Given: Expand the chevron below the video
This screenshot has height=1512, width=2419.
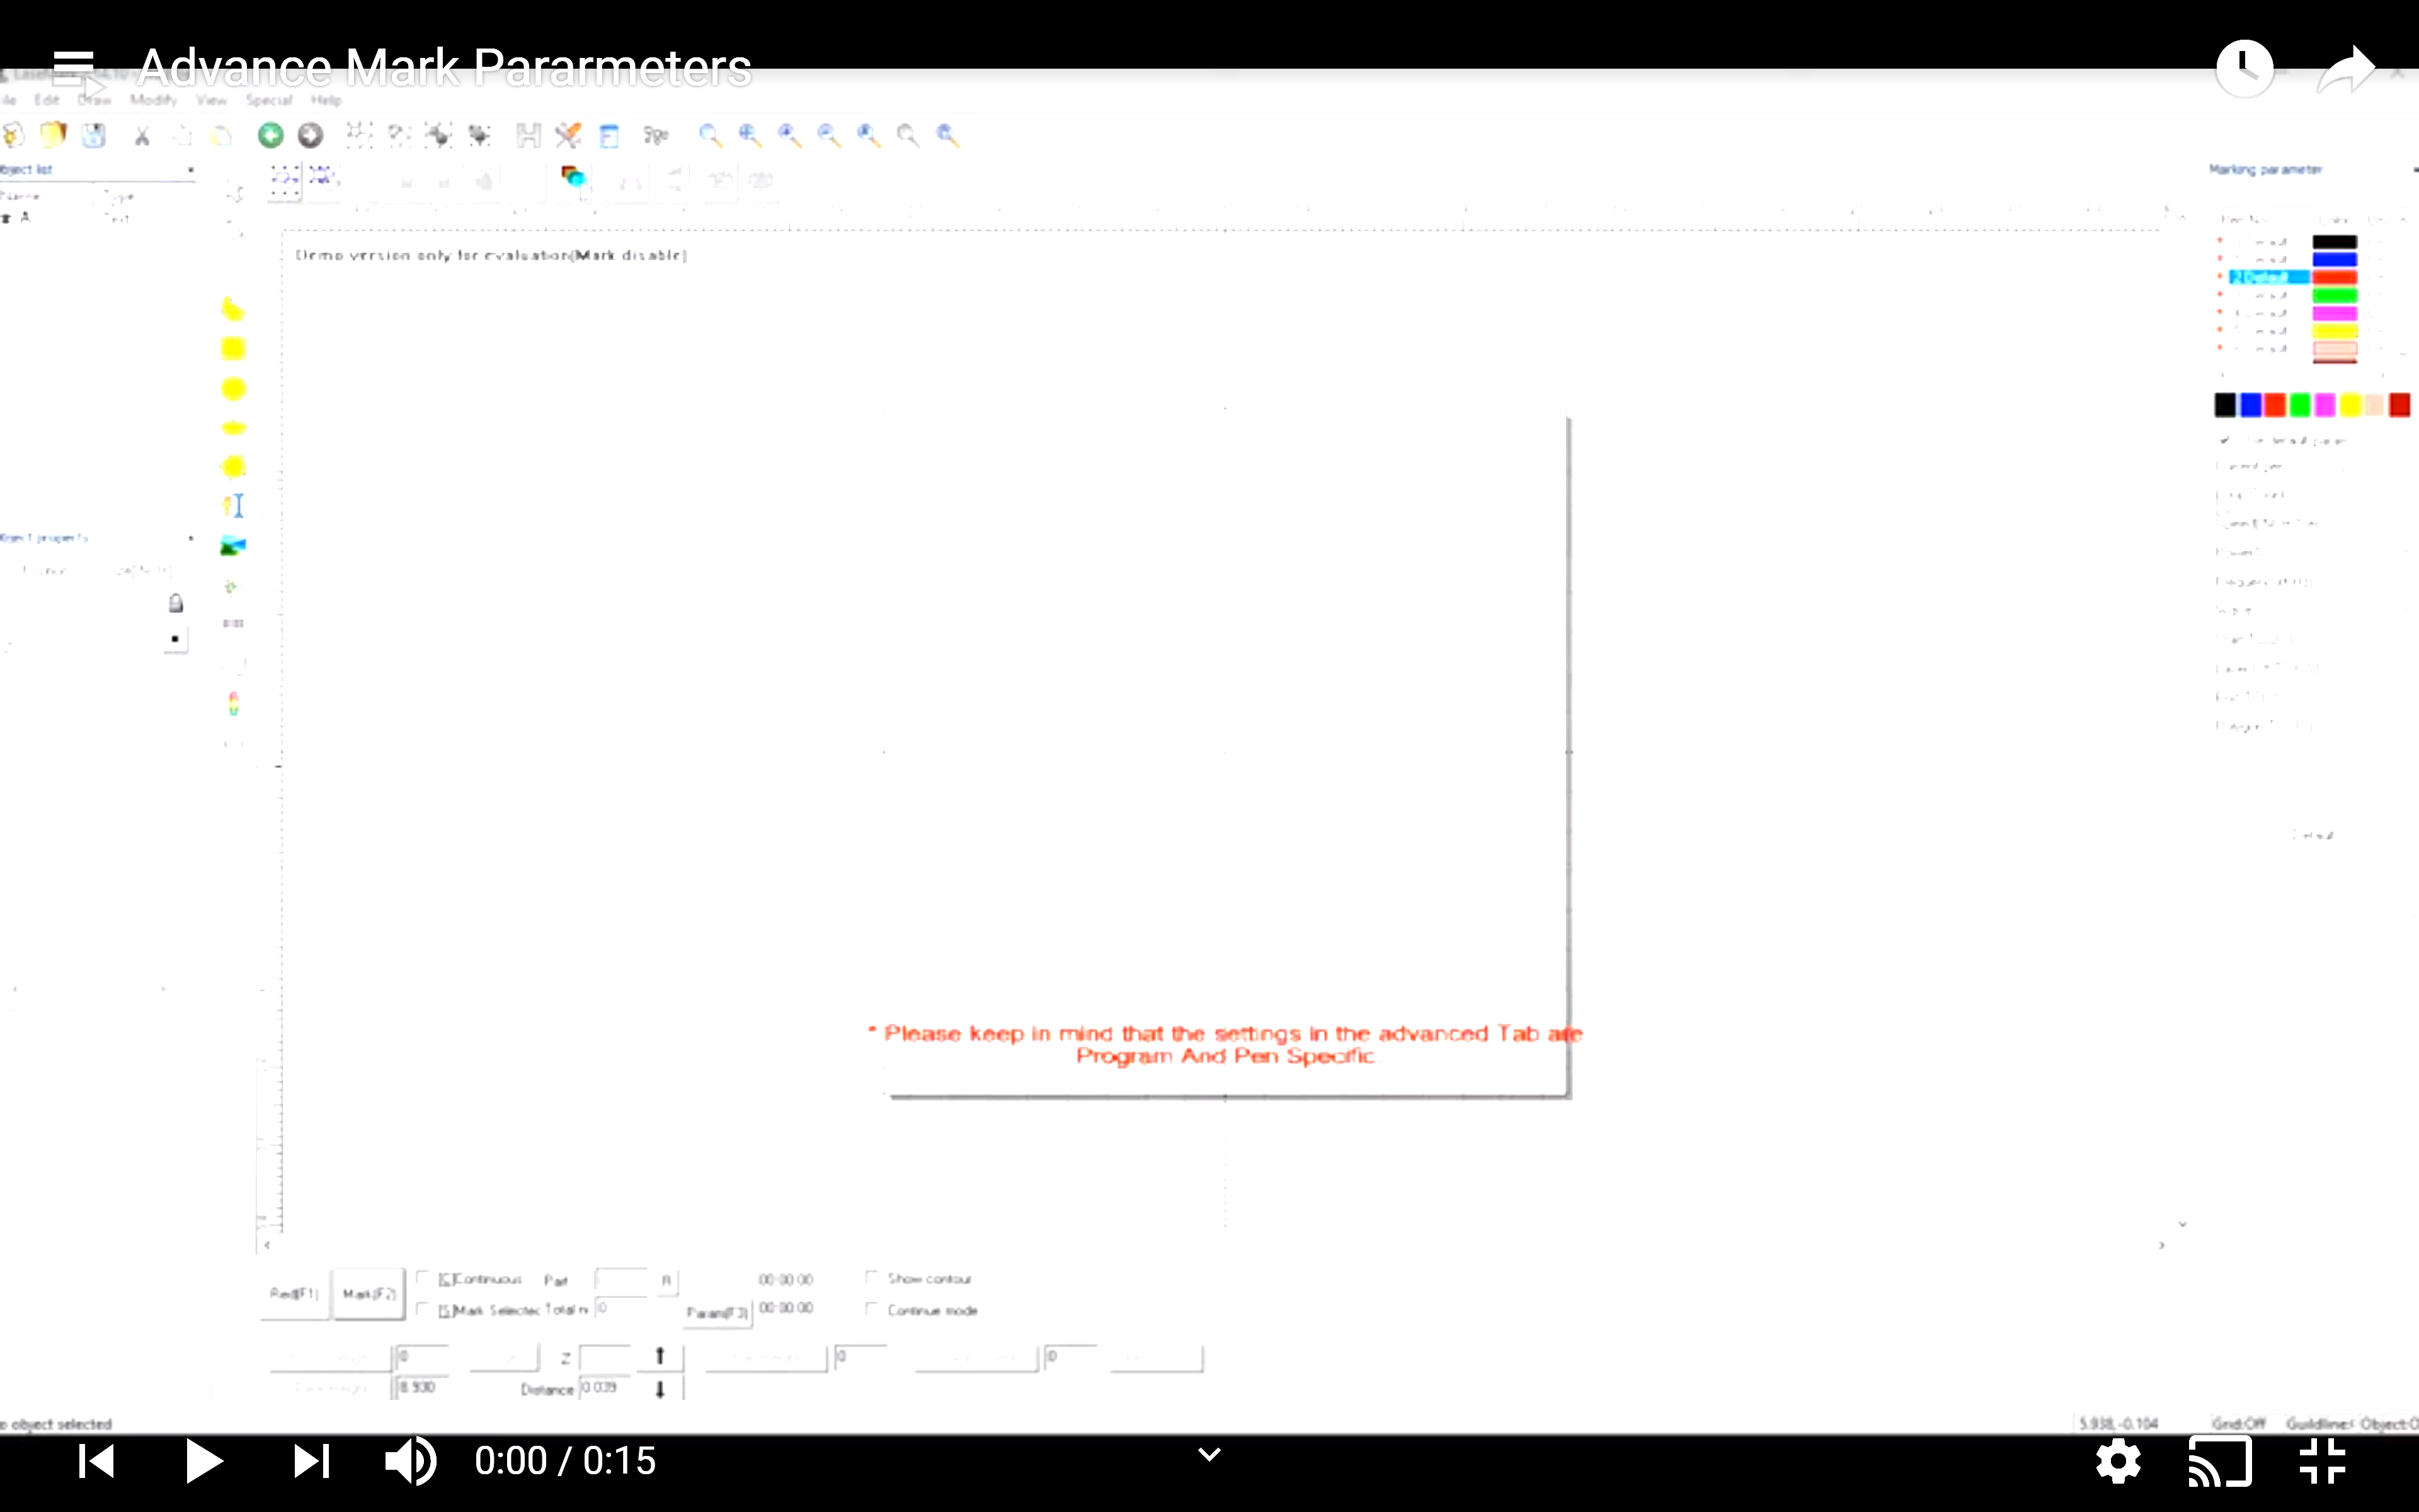Looking at the screenshot, I should (x=1209, y=1454).
